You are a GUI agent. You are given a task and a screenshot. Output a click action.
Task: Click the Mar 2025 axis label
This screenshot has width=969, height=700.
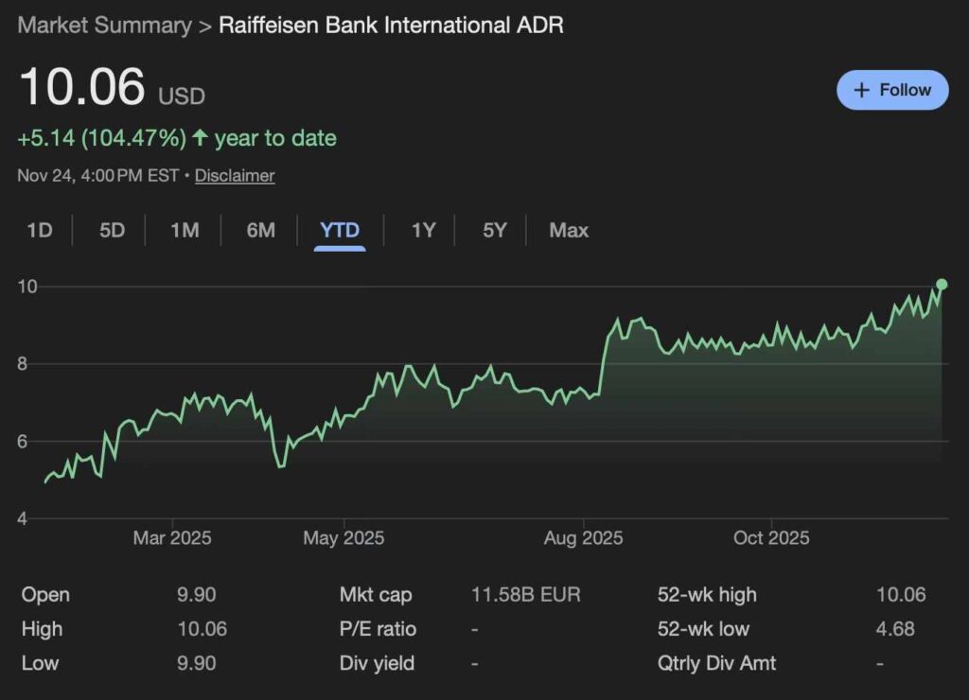pos(172,537)
